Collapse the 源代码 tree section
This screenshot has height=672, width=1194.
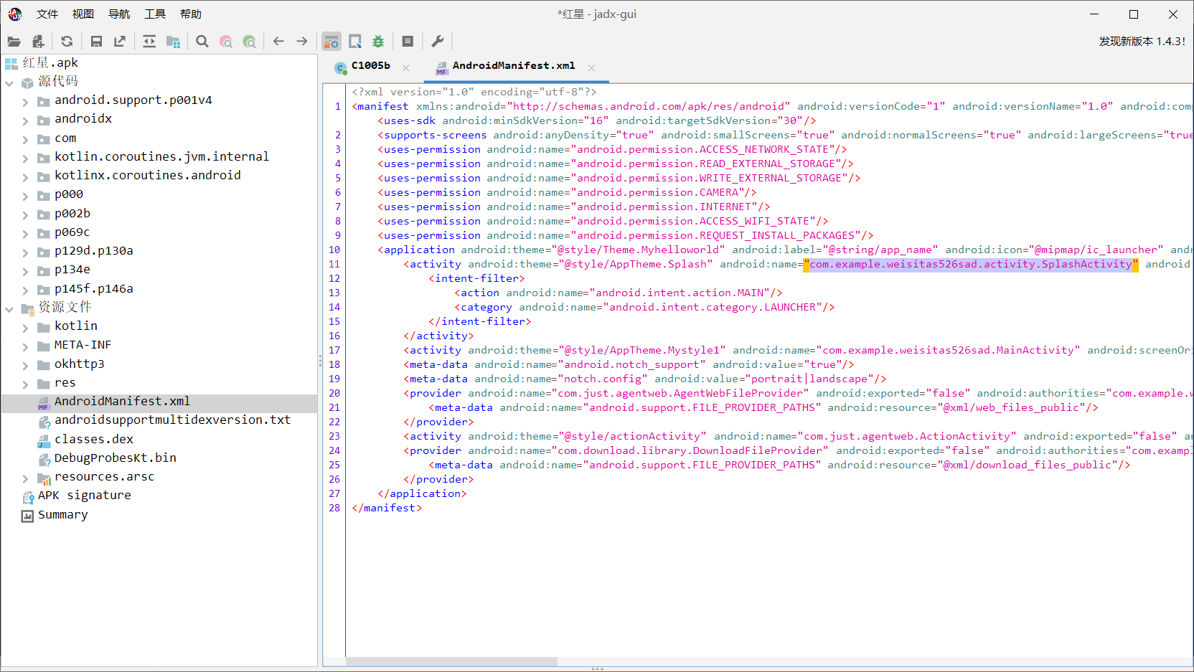tap(9, 82)
